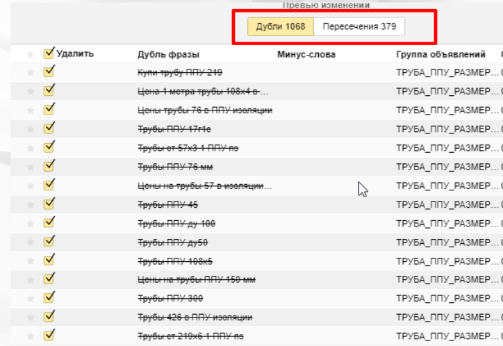The image size is (503, 346).
Task: Untick checkbox for 'Цены на трубы ППУ 150 мм'
Action: [x=49, y=279]
